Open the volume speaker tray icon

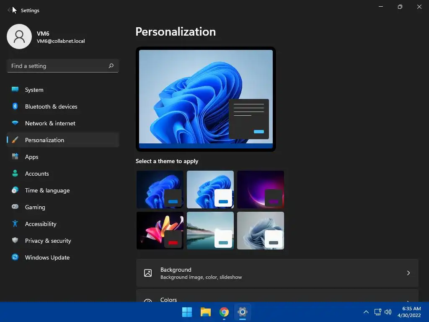[x=388, y=312]
